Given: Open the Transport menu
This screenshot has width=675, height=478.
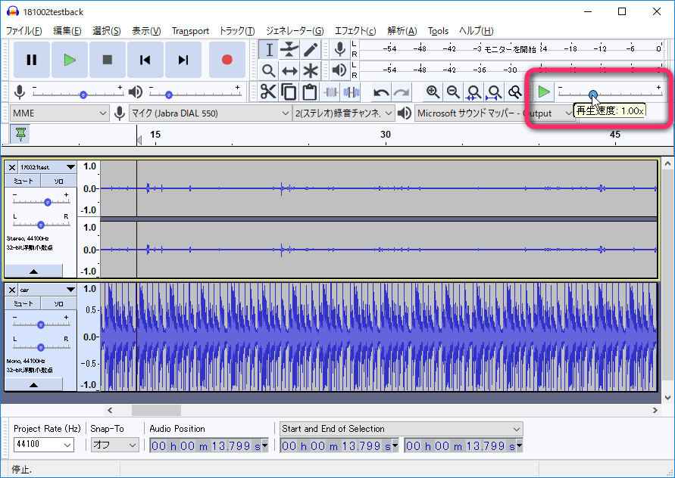Looking at the screenshot, I should point(190,31).
